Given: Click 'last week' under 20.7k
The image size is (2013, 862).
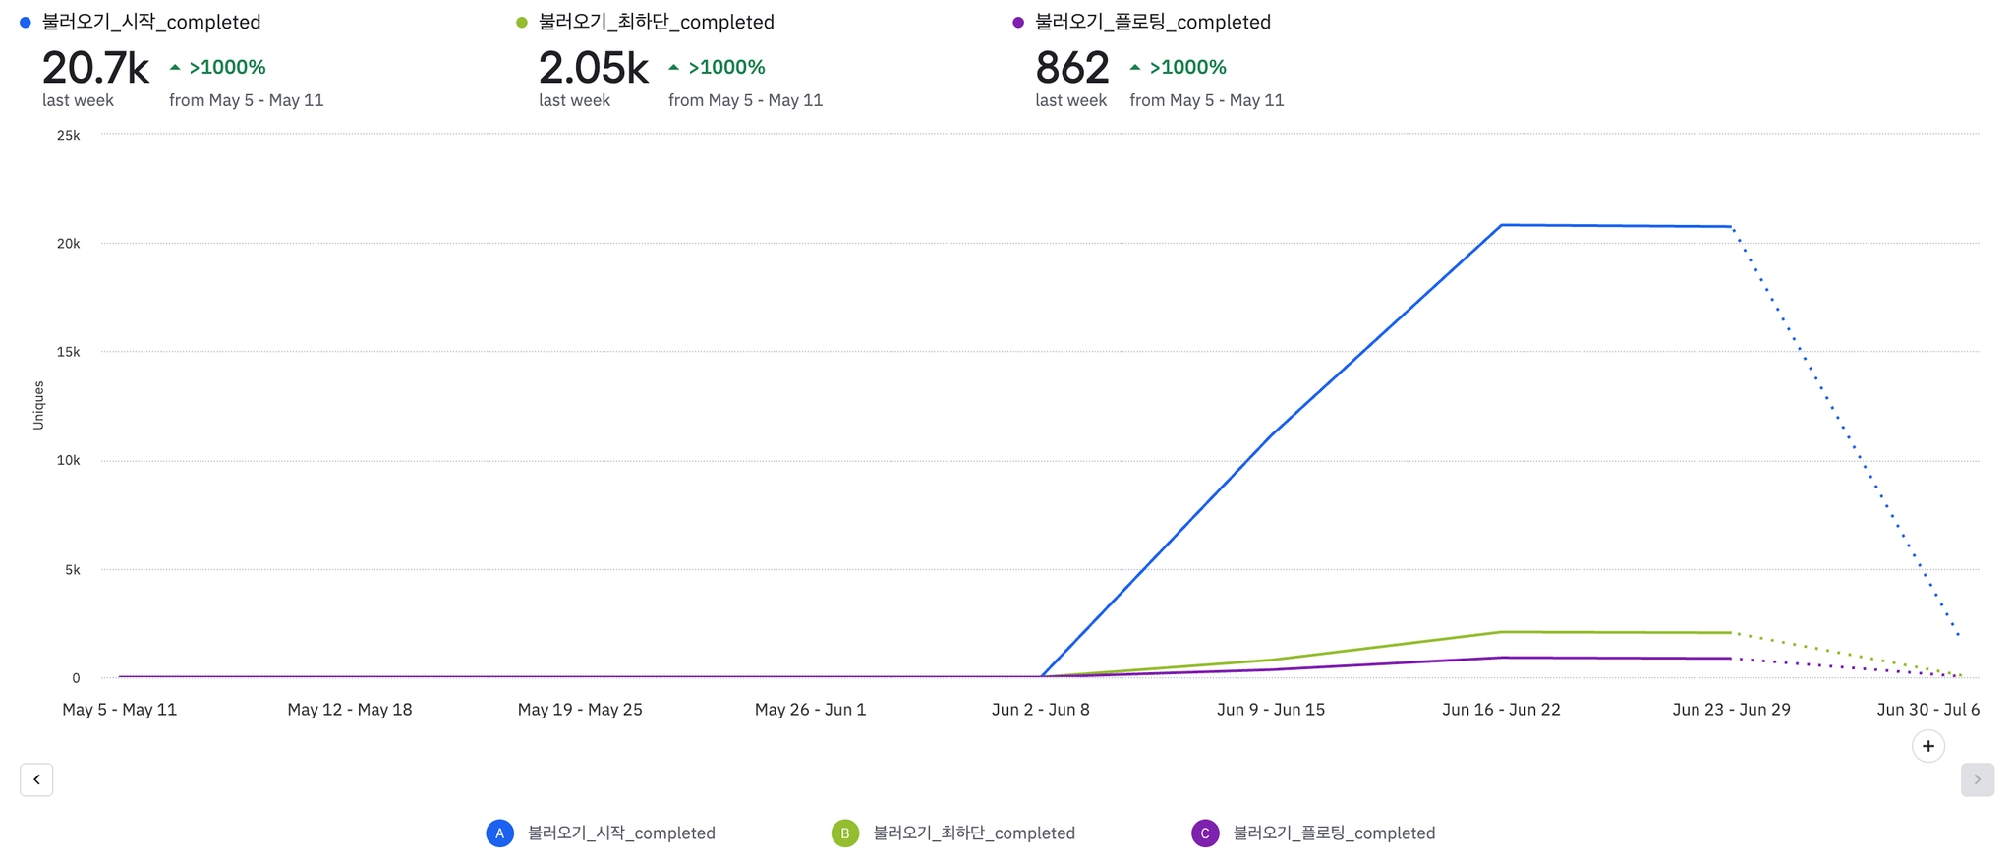Looking at the screenshot, I should [78, 100].
